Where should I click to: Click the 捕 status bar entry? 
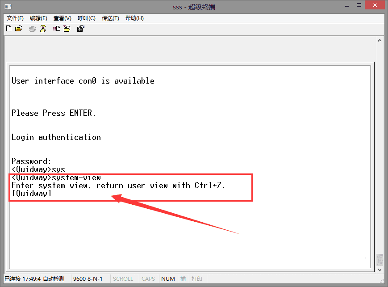[183, 279]
